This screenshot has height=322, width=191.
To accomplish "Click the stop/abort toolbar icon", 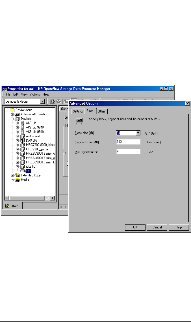I will 58,101.
